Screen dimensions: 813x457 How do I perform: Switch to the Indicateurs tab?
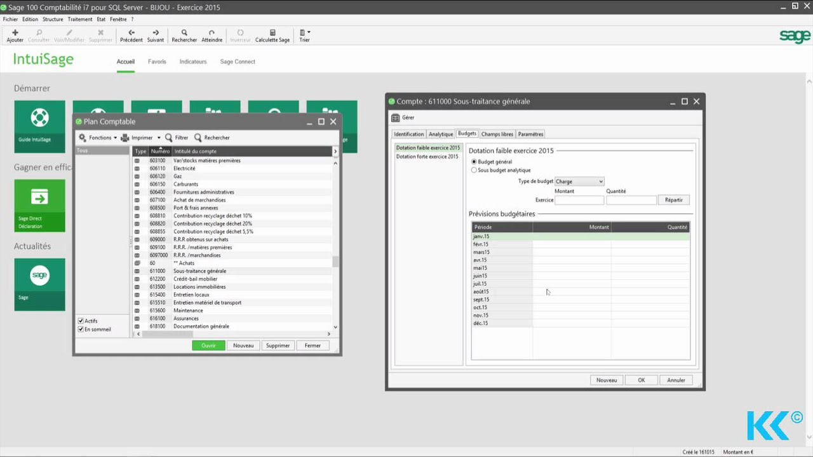193,62
